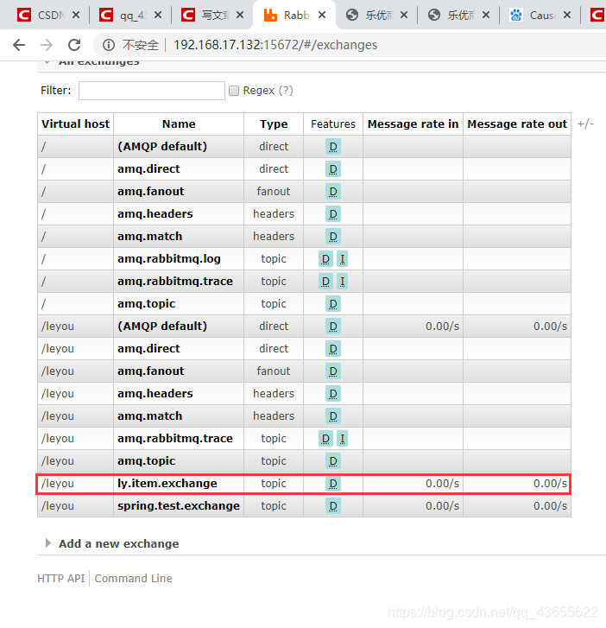Open amq.topic exchange in / vhost

(146, 303)
